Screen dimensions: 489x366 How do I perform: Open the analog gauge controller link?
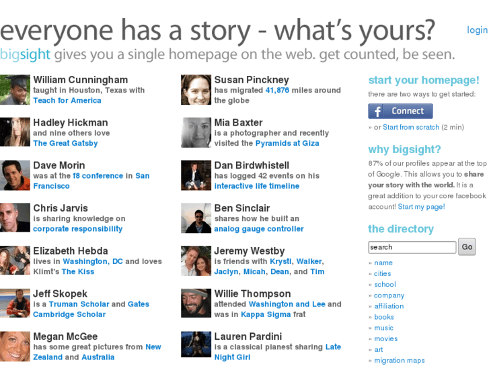coord(259,229)
